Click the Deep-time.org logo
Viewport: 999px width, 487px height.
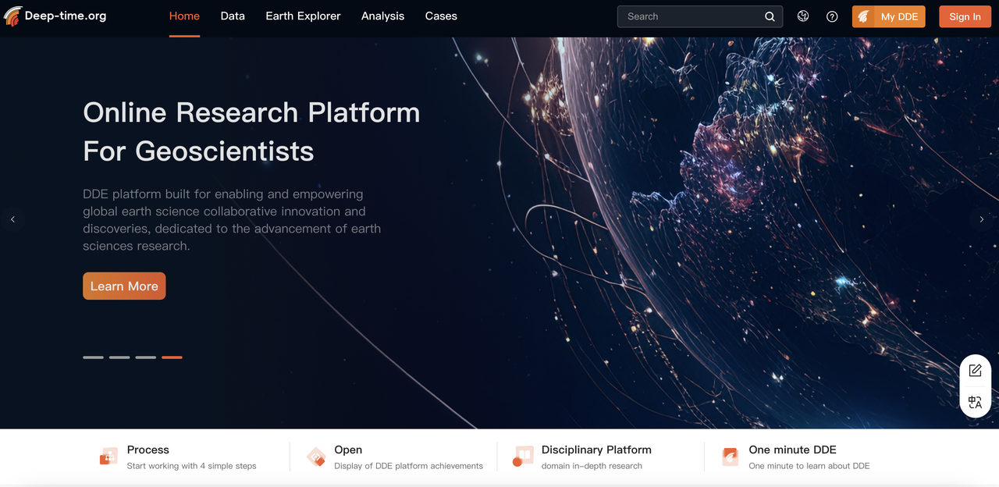pyautogui.click(x=55, y=16)
